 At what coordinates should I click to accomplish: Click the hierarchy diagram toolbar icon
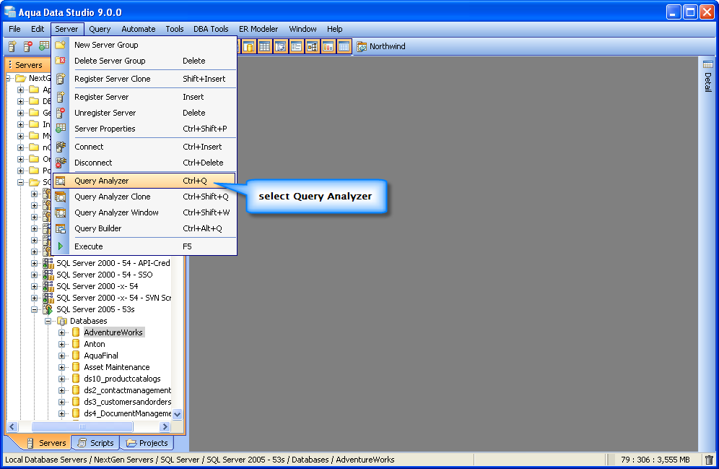click(x=313, y=46)
